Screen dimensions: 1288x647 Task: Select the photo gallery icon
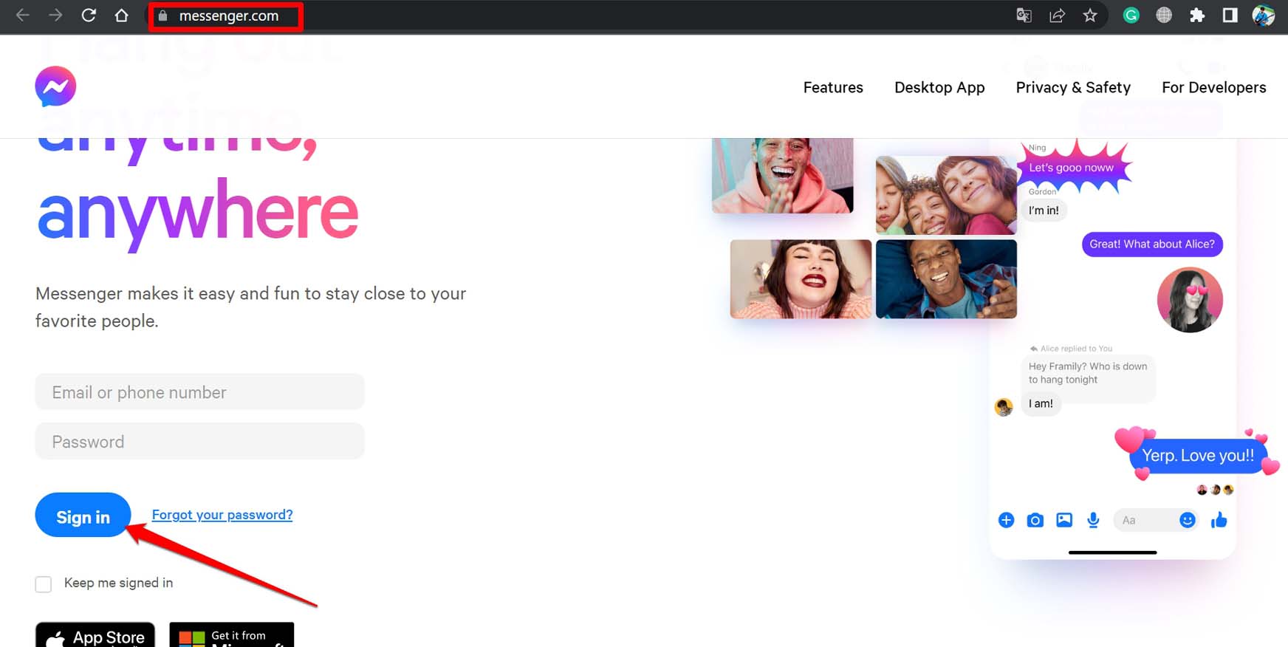pyautogui.click(x=1064, y=520)
